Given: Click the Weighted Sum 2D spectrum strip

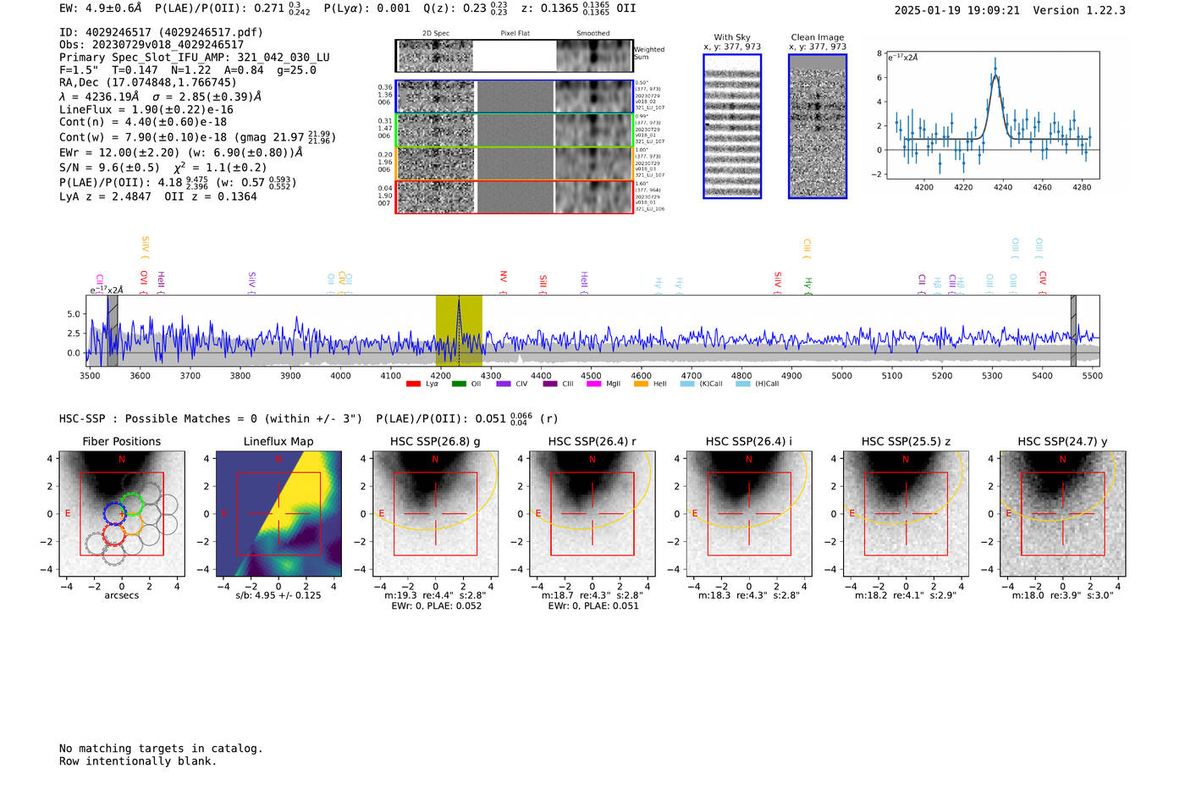Looking at the screenshot, I should tap(515, 56).
